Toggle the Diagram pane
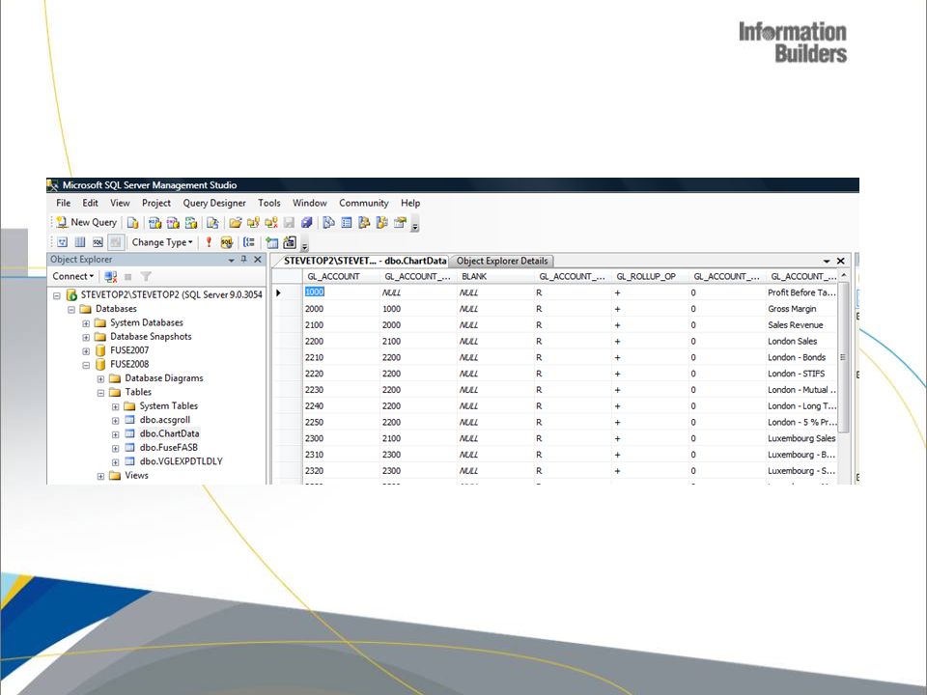The image size is (927, 695). [62, 242]
